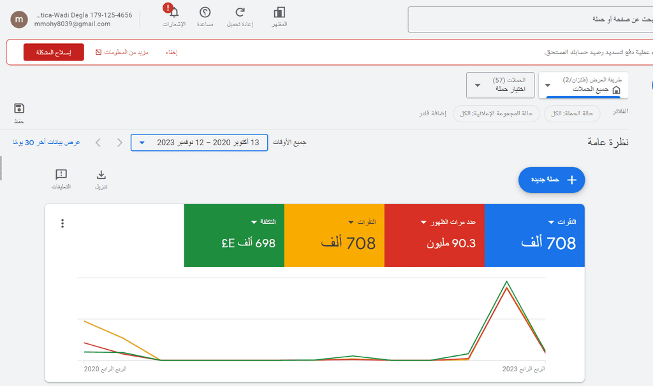Screen dimensions: 653x386
Task: Open the feedback comments icon
Action: (x=61, y=175)
